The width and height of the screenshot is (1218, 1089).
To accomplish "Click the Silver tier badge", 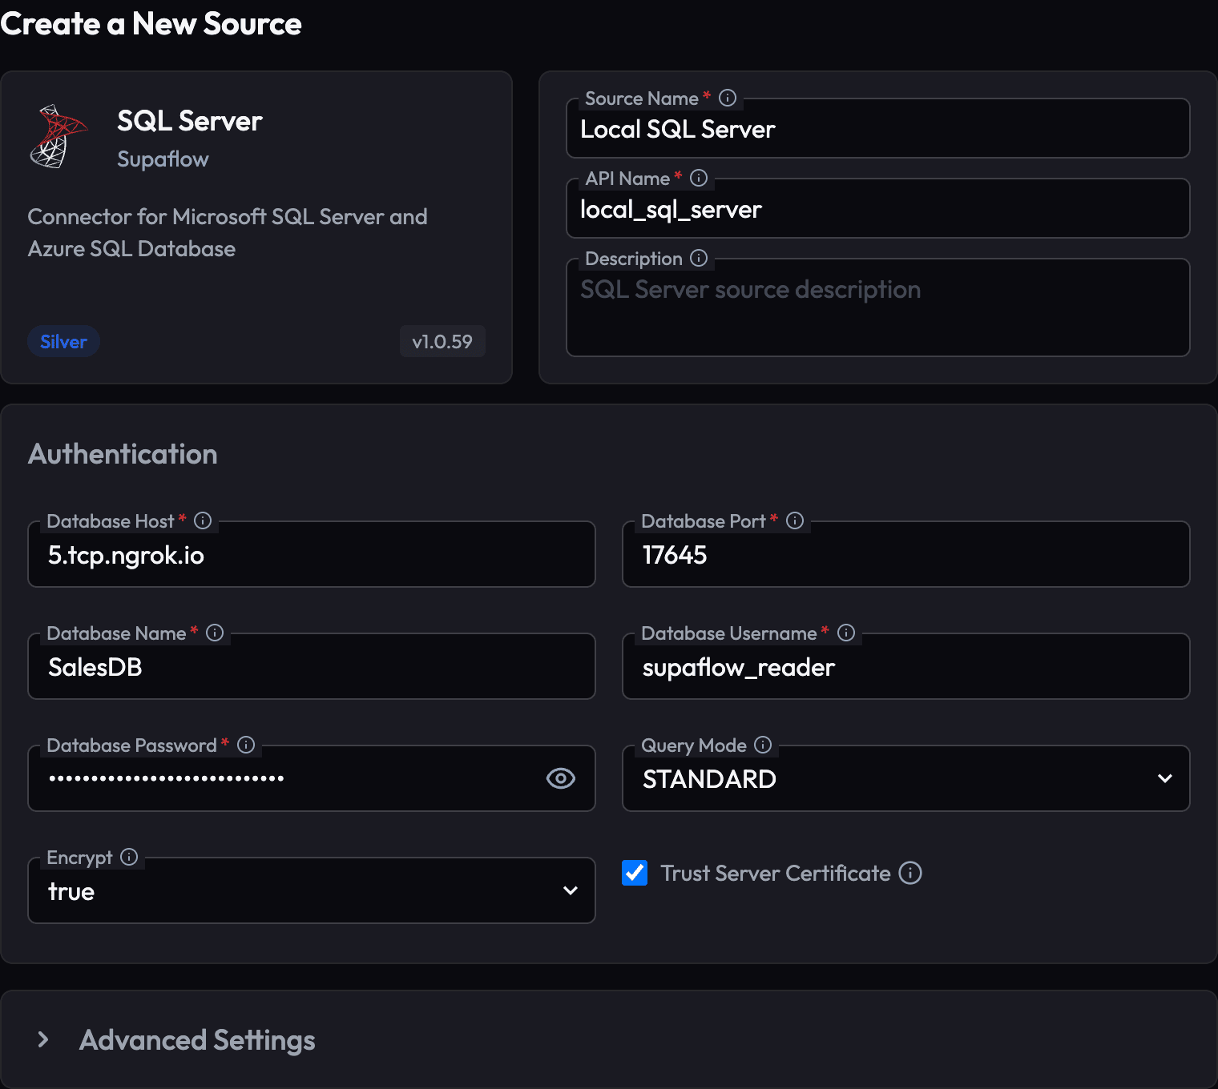I will (x=63, y=341).
